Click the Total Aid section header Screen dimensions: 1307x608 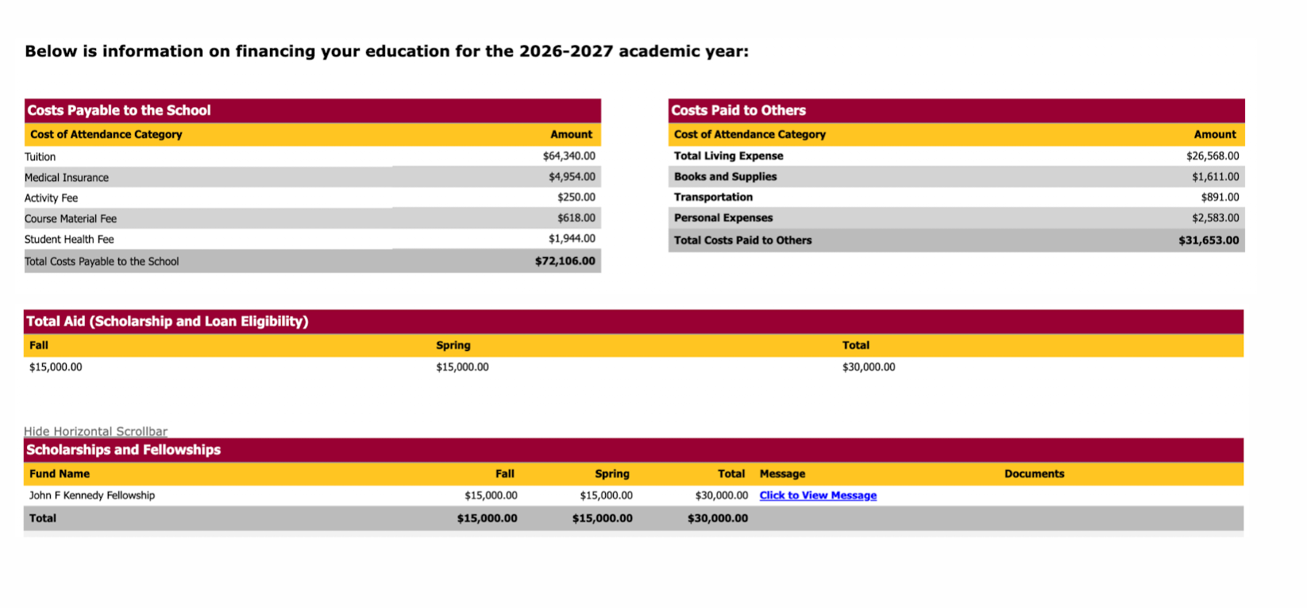[168, 321]
